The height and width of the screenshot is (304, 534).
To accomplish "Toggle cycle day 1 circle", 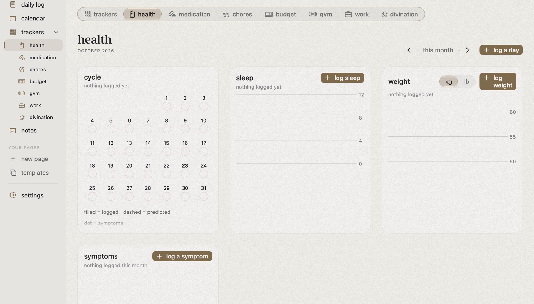I will pyautogui.click(x=166, y=106).
